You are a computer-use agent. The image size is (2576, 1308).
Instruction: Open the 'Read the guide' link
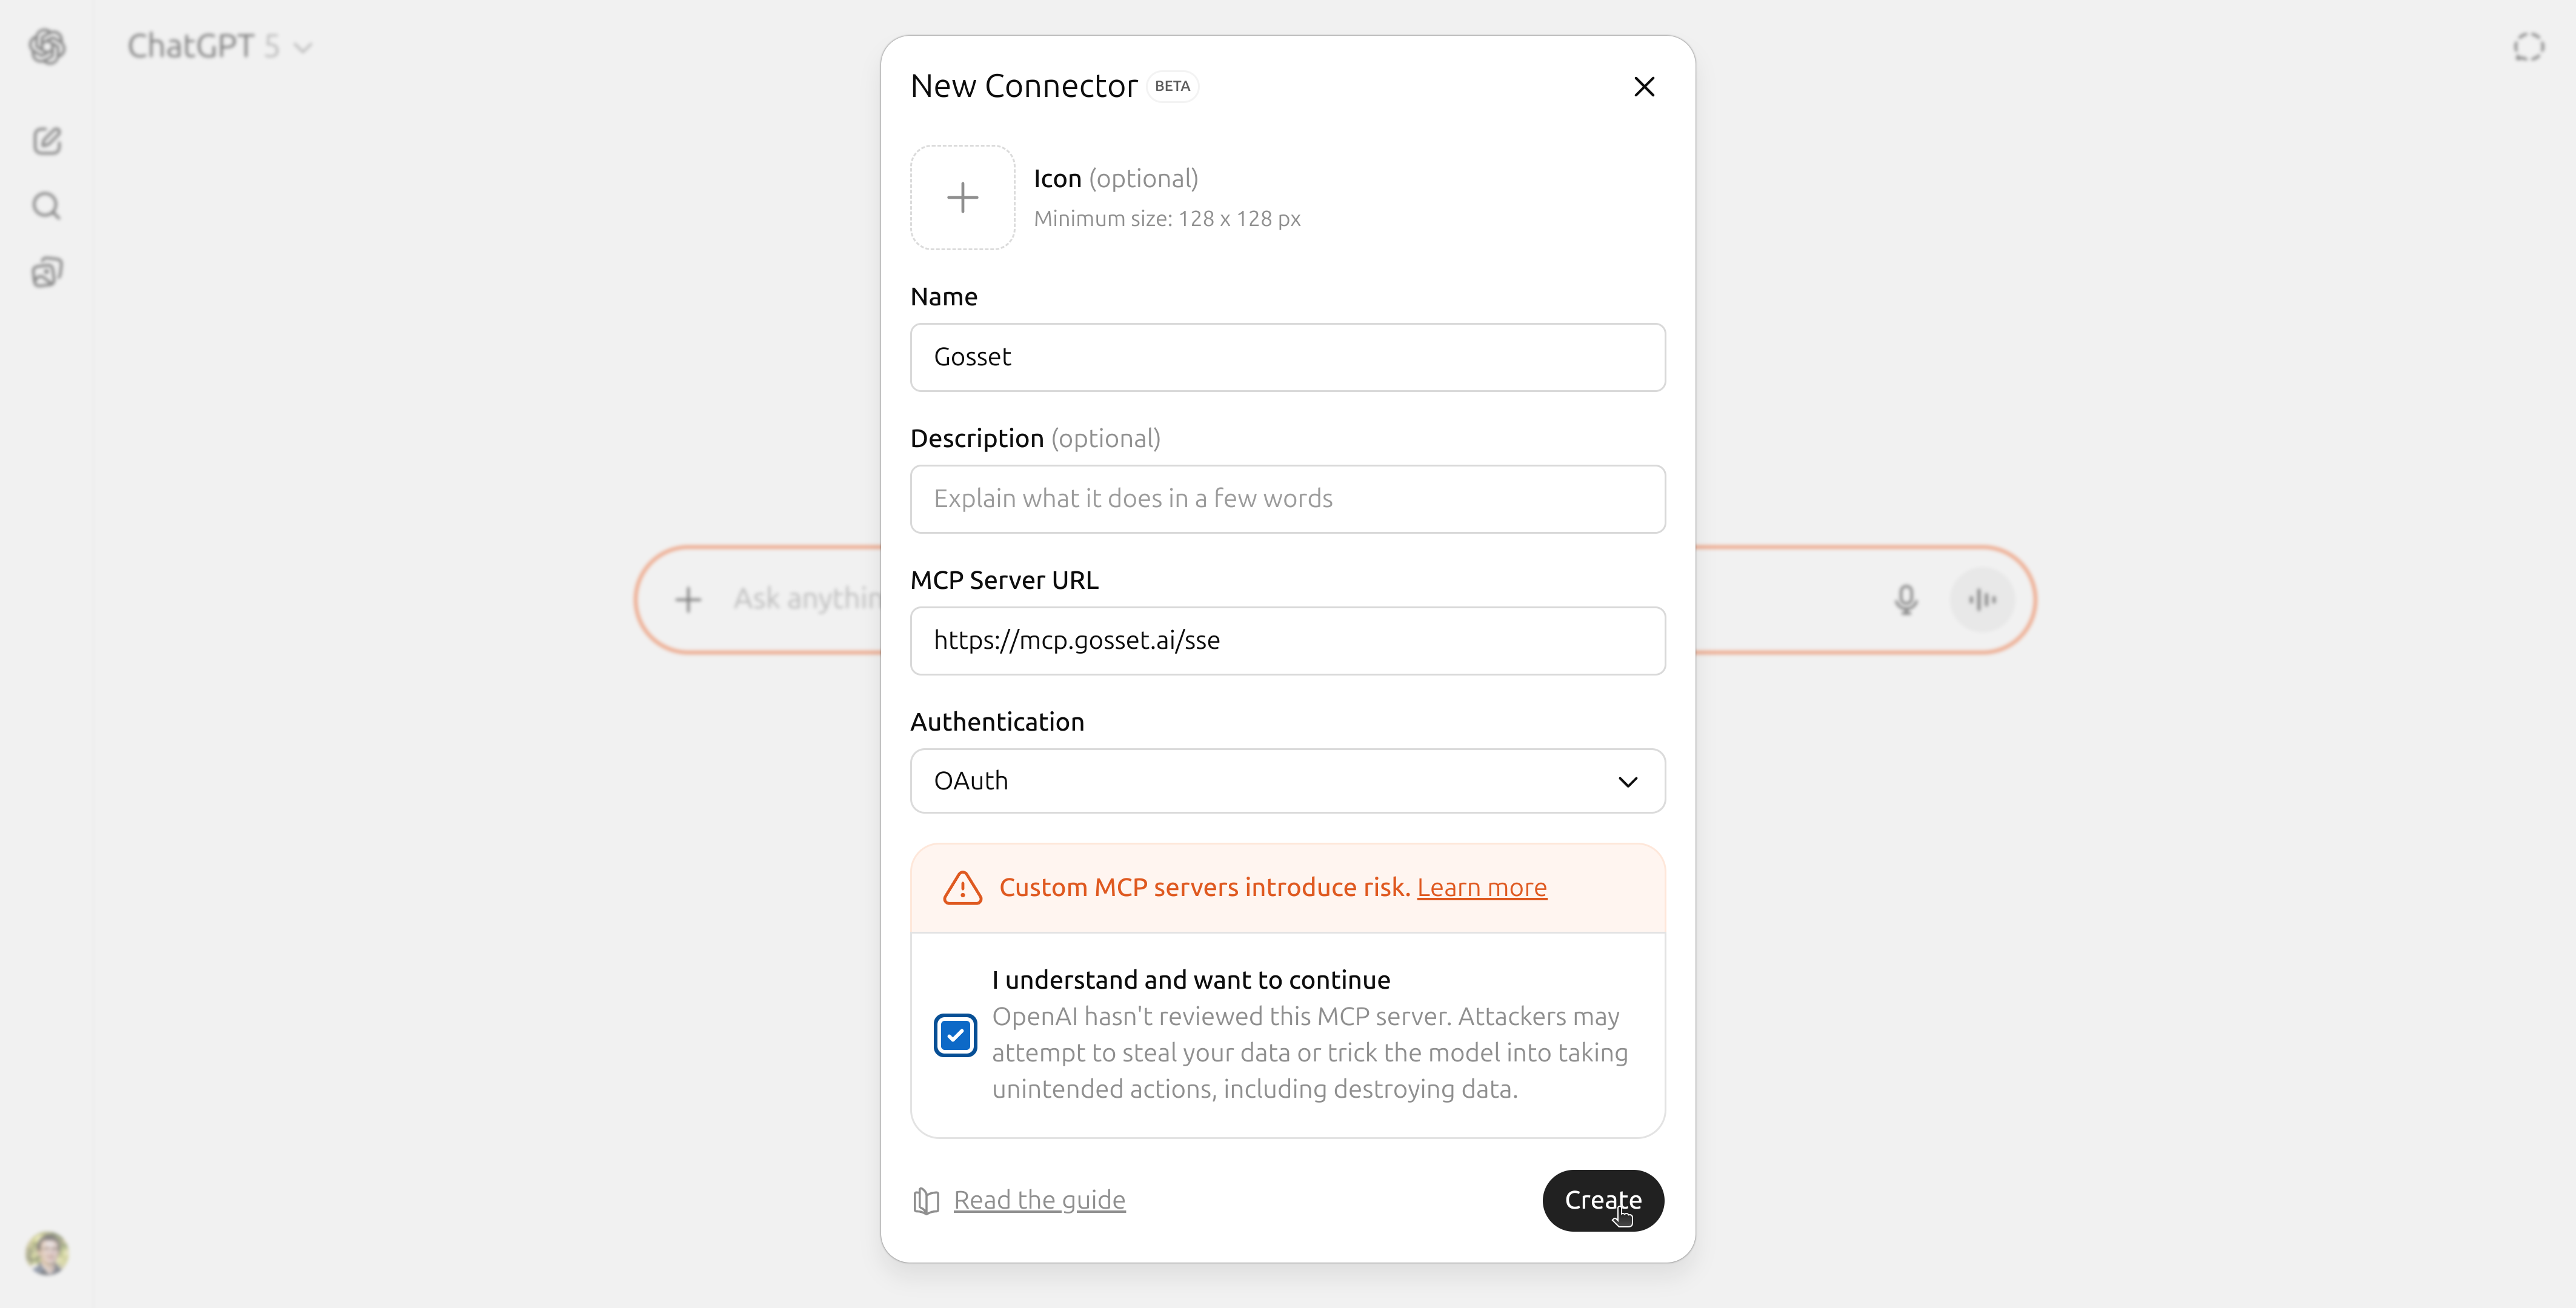(1039, 1200)
